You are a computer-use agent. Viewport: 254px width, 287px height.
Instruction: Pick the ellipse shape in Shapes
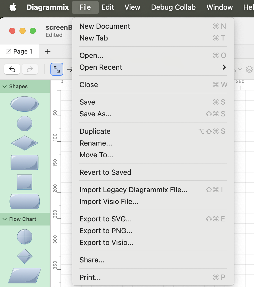click(x=25, y=104)
